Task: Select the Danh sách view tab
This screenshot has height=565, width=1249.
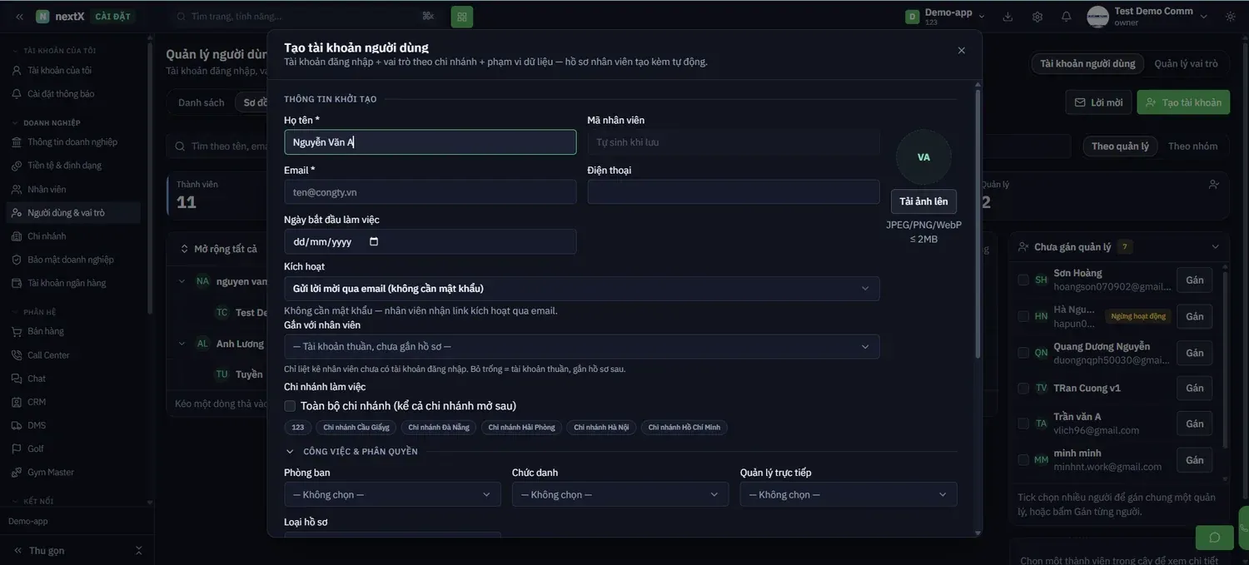Action: (202, 102)
